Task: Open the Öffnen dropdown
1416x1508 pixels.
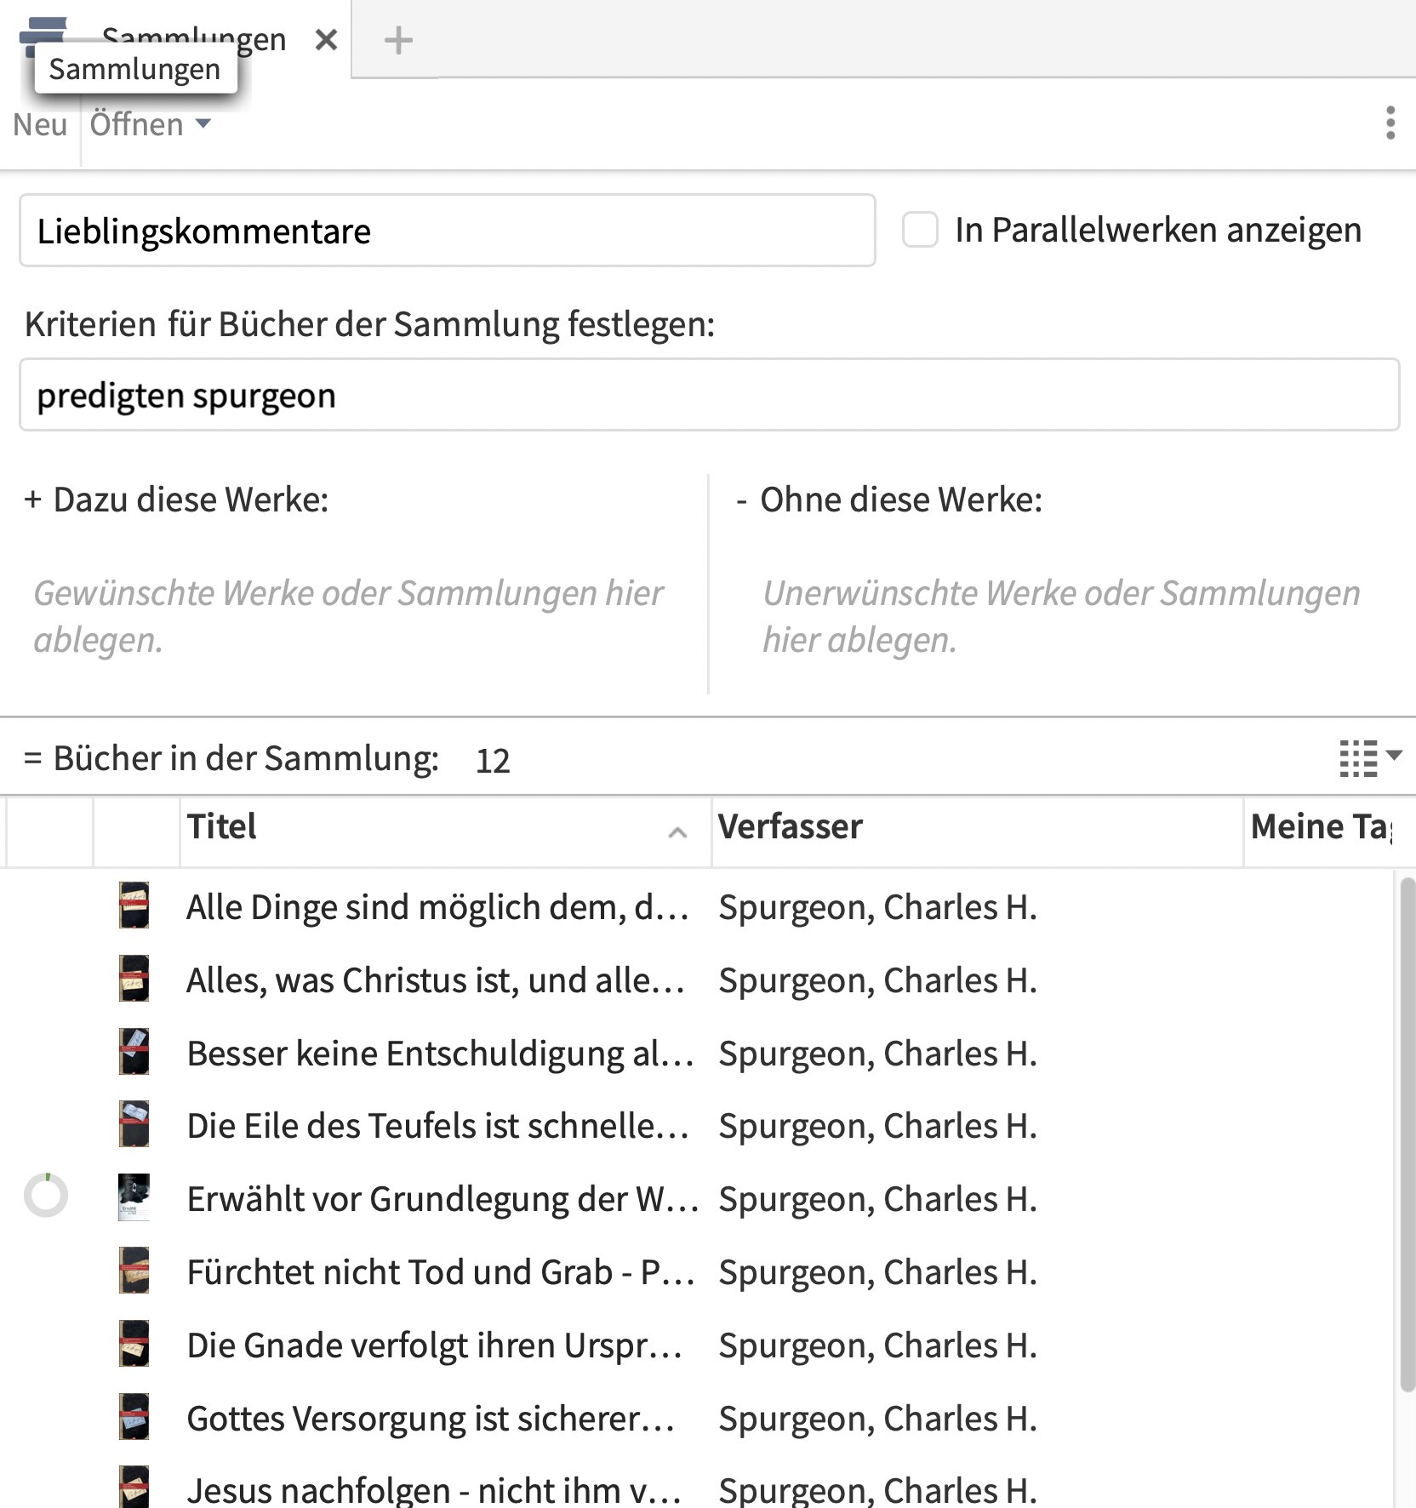Action: point(150,124)
